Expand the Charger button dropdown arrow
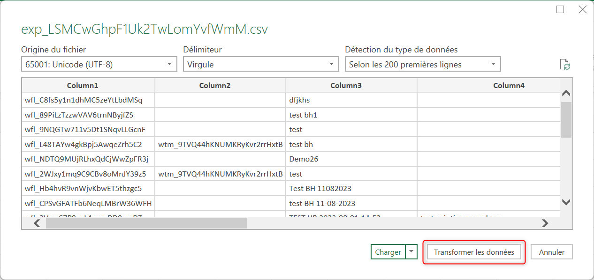594x280 pixels. 411,252
